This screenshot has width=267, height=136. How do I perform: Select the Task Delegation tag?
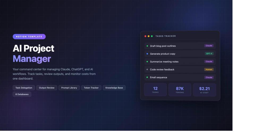pyautogui.click(x=24, y=88)
